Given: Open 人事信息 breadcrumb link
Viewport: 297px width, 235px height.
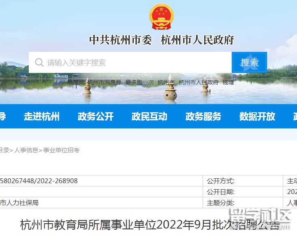Looking at the screenshot, I should coord(26,150).
